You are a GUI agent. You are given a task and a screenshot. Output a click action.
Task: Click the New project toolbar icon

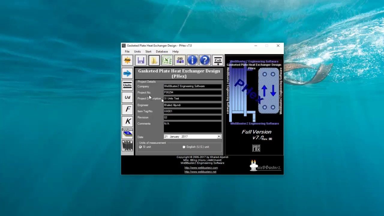[x=127, y=60]
